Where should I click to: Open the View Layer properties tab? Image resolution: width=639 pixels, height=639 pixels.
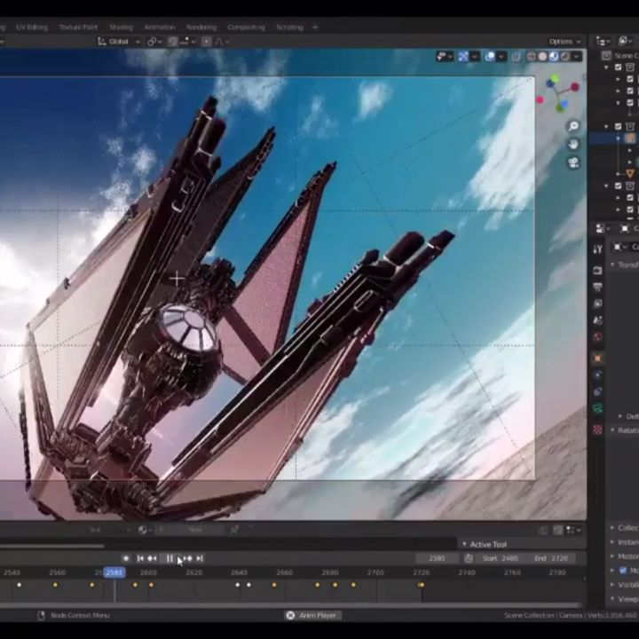pyautogui.click(x=597, y=304)
